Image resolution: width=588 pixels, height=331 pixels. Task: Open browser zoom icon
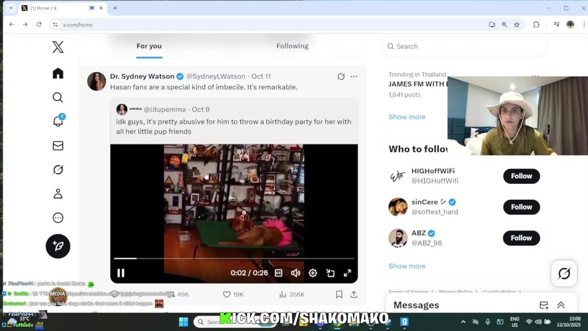click(x=504, y=25)
